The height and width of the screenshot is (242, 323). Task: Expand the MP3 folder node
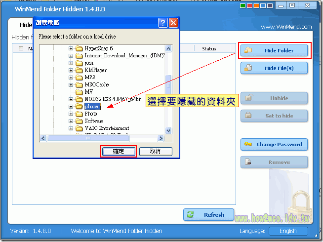(x=71, y=78)
